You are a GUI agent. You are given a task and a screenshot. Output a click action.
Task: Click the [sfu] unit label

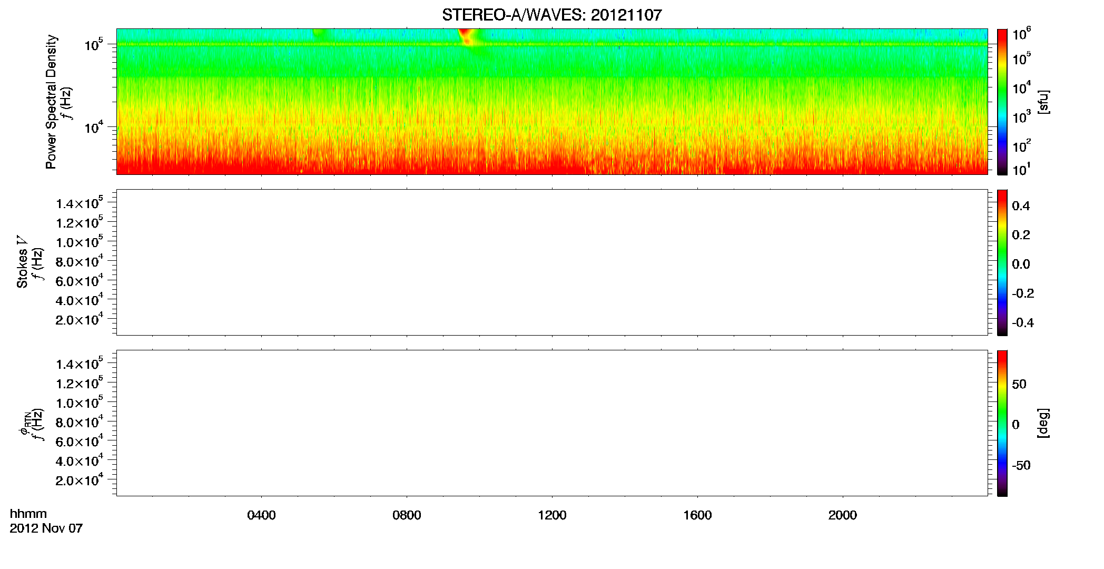tap(1043, 102)
